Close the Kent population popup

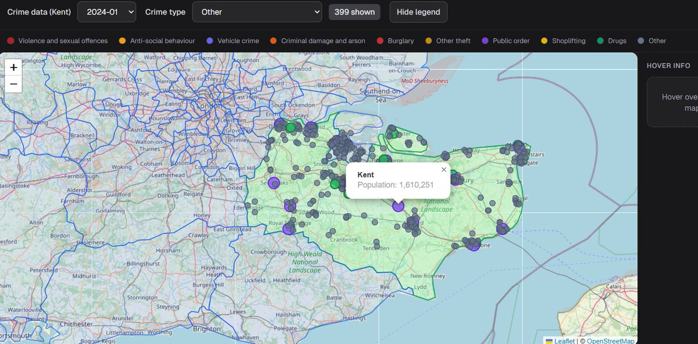click(x=444, y=170)
